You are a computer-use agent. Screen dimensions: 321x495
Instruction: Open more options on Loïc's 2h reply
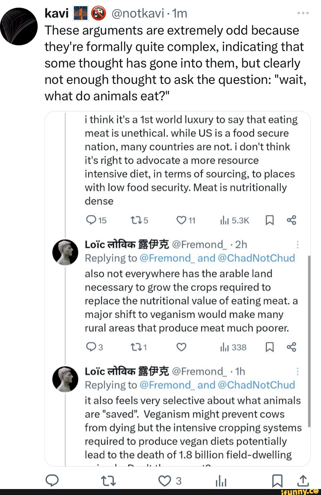point(298,245)
